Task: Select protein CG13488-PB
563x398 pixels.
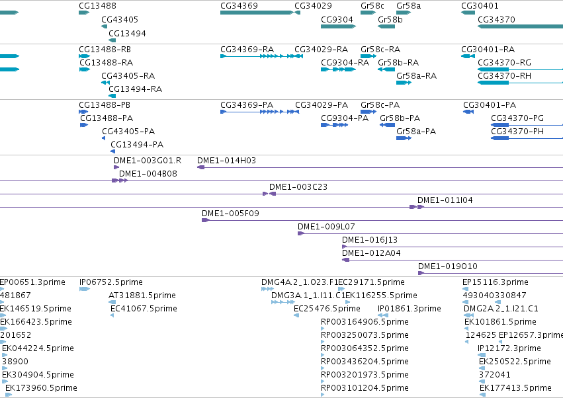Action: (83, 112)
